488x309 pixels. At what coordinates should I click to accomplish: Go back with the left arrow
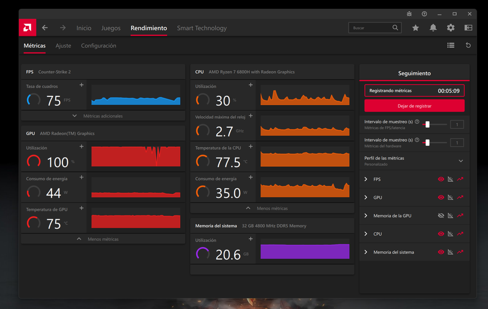pos(45,28)
